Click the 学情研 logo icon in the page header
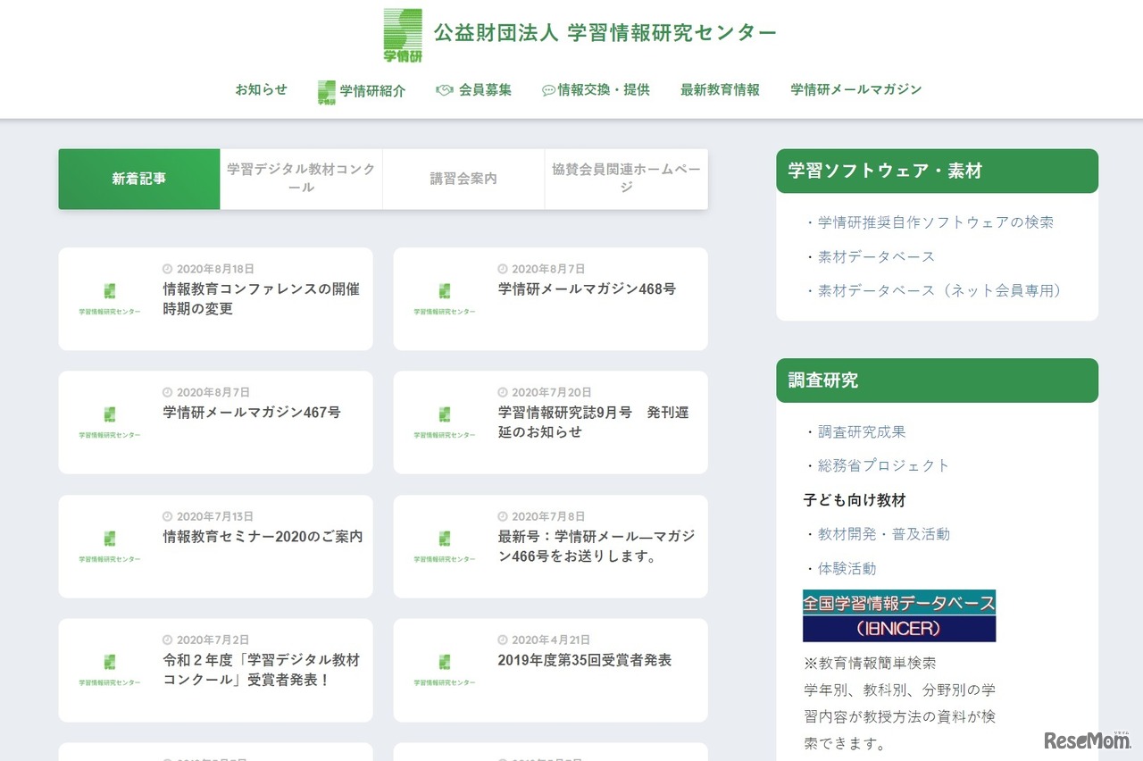 click(x=403, y=36)
